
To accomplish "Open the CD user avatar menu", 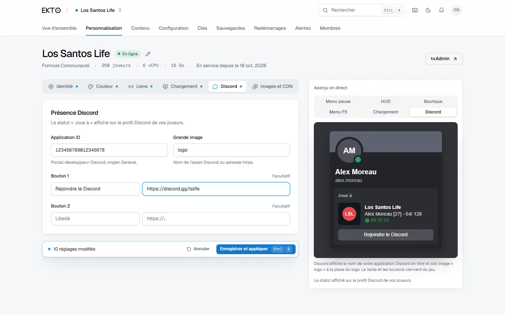I will tap(457, 10).
